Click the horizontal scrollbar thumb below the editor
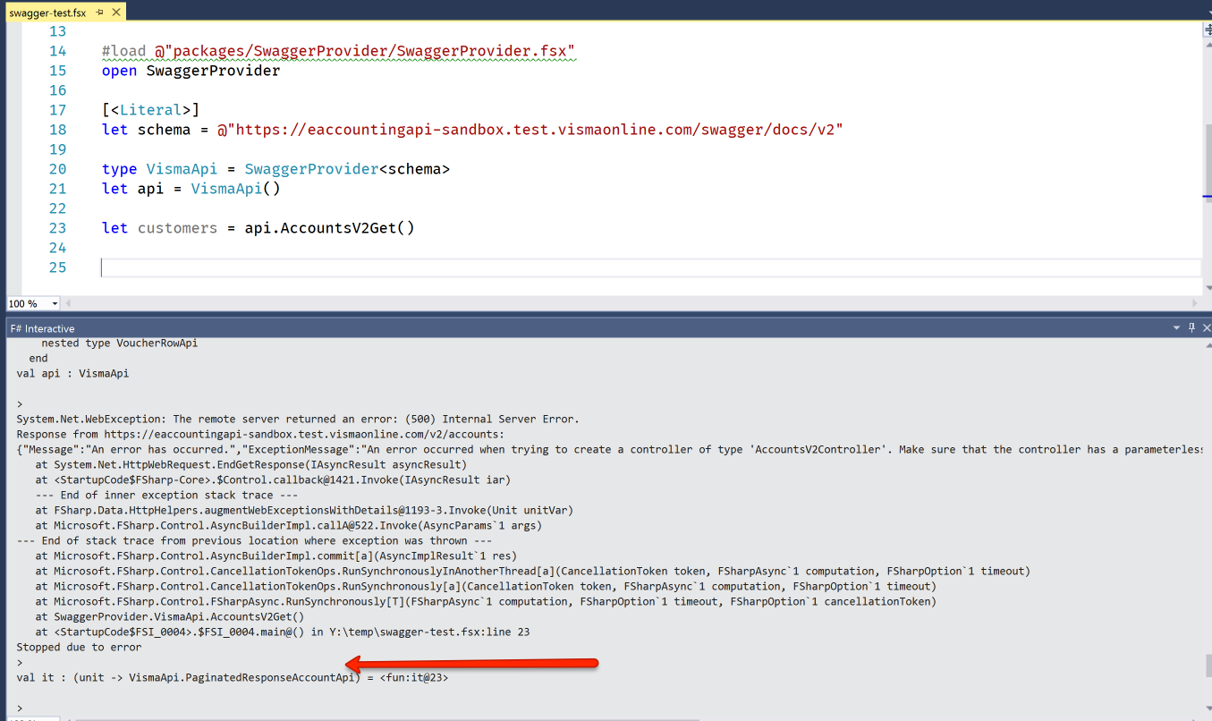The image size is (1212, 721). pos(626,302)
